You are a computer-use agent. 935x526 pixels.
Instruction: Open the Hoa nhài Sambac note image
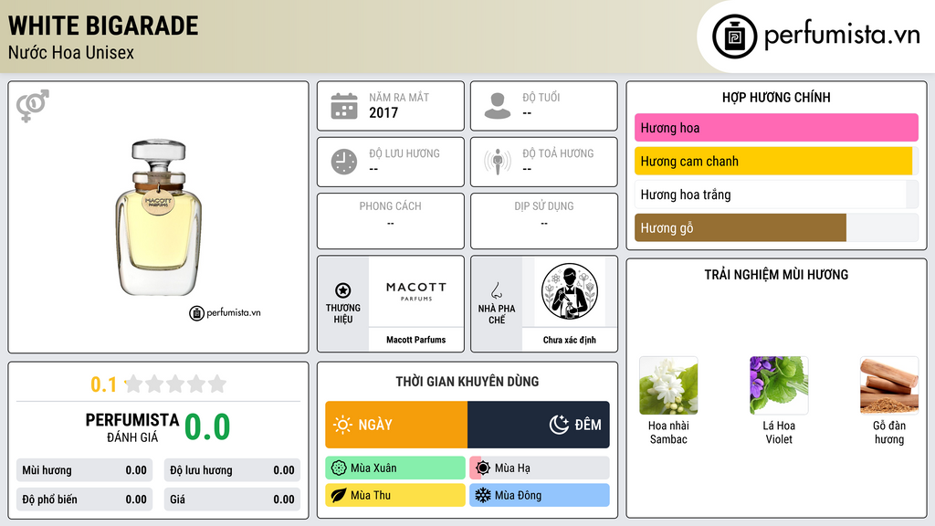668,385
